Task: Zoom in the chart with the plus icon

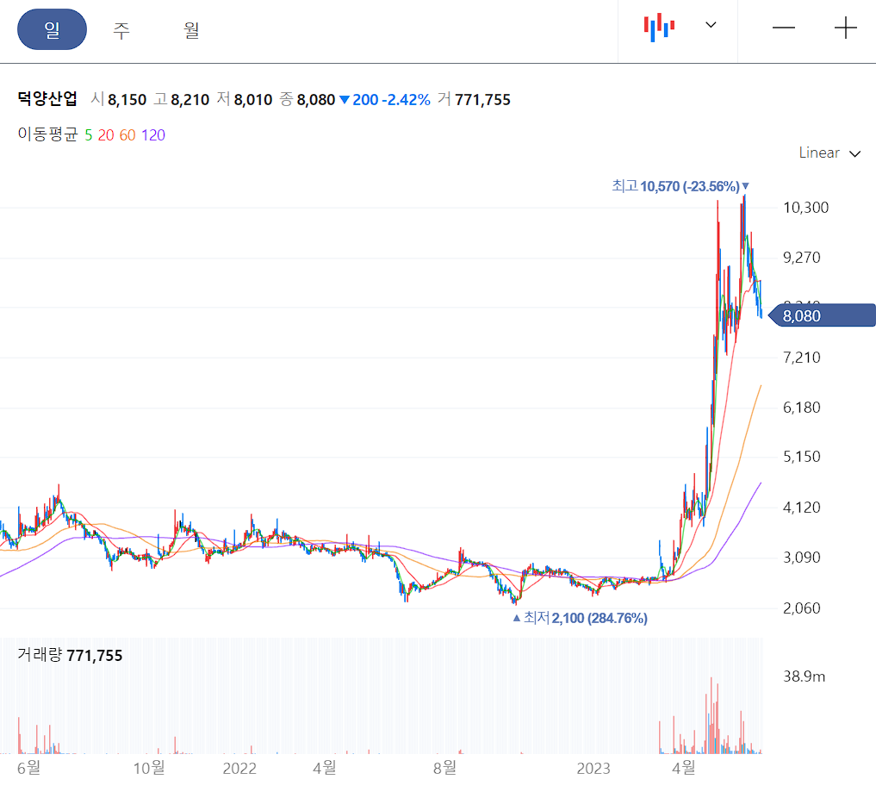Action: [x=845, y=27]
